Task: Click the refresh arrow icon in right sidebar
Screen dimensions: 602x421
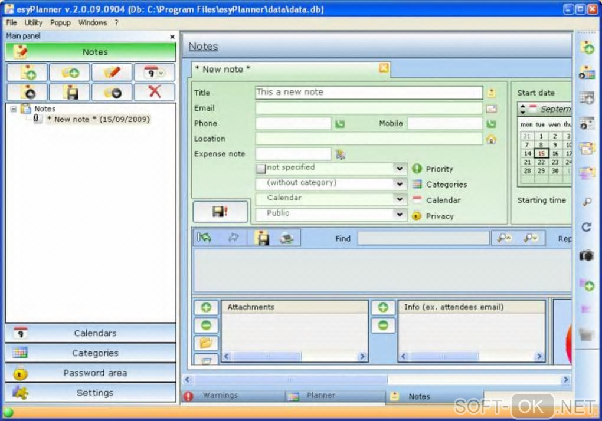Action: (587, 227)
